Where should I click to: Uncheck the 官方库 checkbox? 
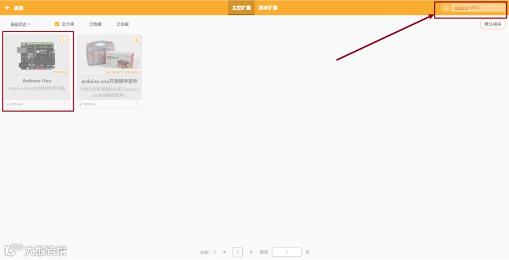coord(57,24)
